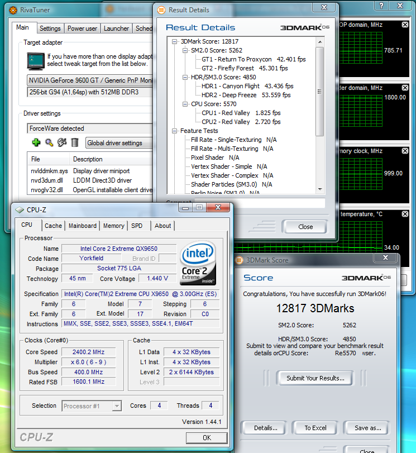This screenshot has width=416, height=453.
Task: Select the GT2 - Firefly Forest row
Action: [245, 69]
